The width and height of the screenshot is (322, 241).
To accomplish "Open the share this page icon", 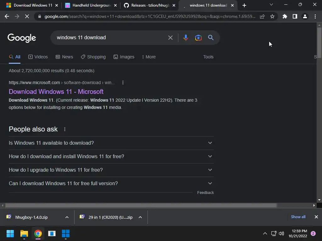I will pos(262,16).
